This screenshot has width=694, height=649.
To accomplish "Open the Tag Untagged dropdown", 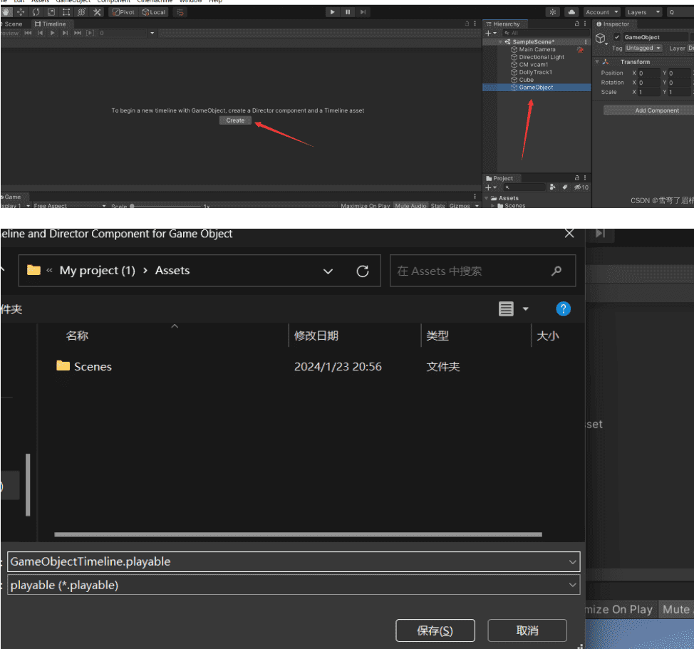I will tap(643, 48).
